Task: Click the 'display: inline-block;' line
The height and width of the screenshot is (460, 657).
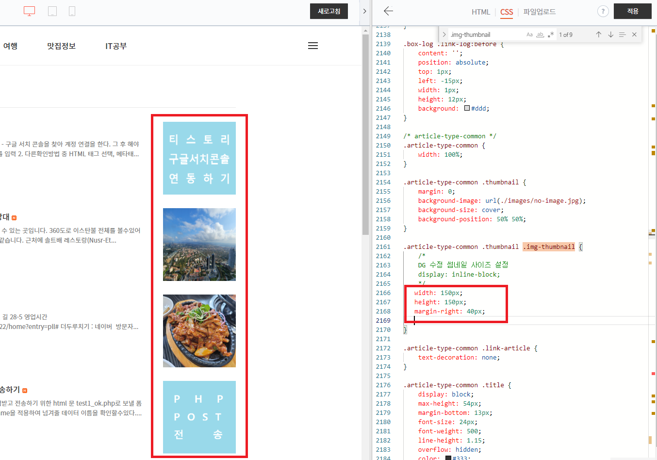Action: coord(459,275)
